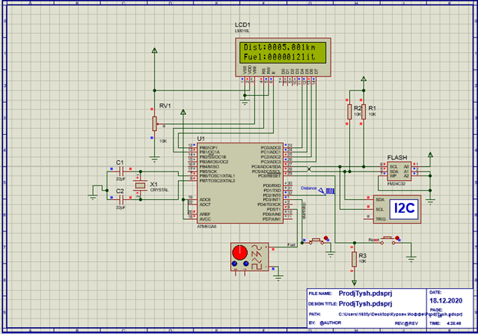Click the date 18.12.2020
The width and height of the screenshot is (478, 334).
point(446,301)
